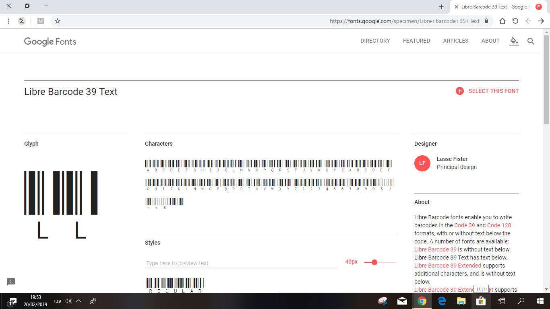Open the Mail app on the taskbar
Viewport: 550px width, 309px height.
click(x=402, y=301)
